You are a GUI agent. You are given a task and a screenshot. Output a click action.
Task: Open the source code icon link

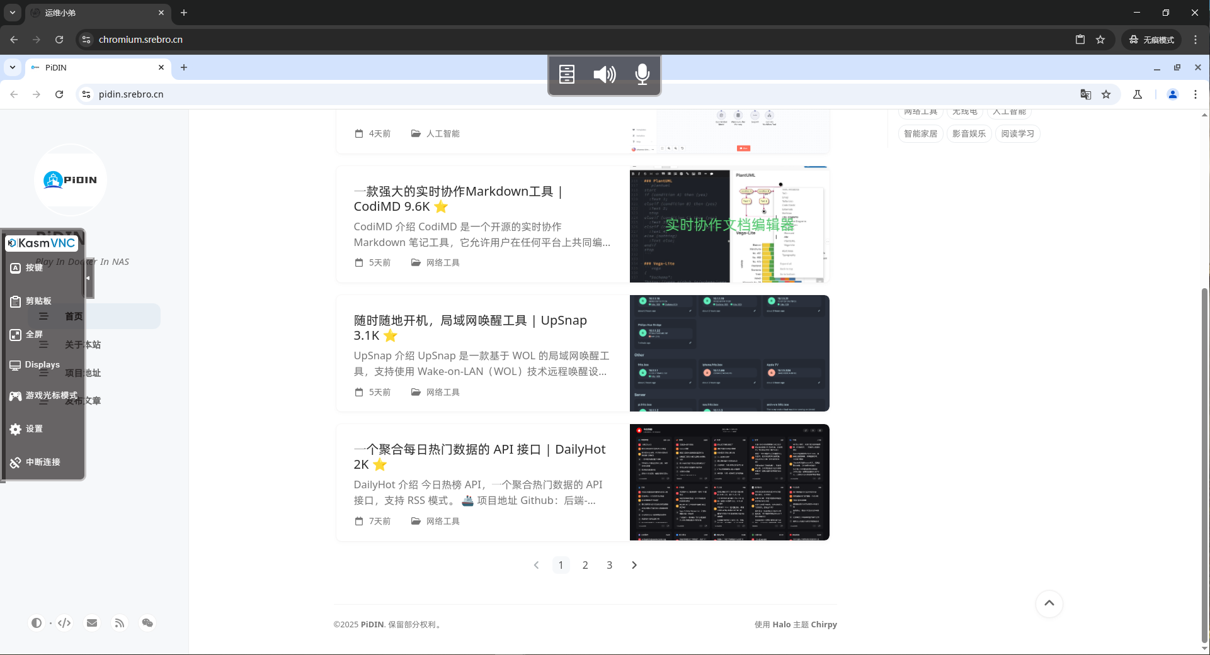64,623
